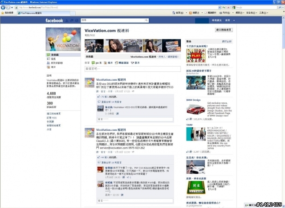285x208 pixels.
Task: Go back with the IE Back button
Action: 3,8
